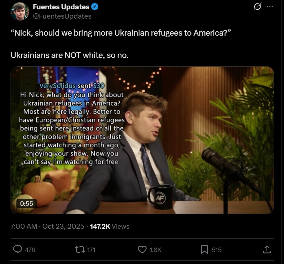Click the 1.8K likes count
The image size is (284, 264).
(155, 250)
